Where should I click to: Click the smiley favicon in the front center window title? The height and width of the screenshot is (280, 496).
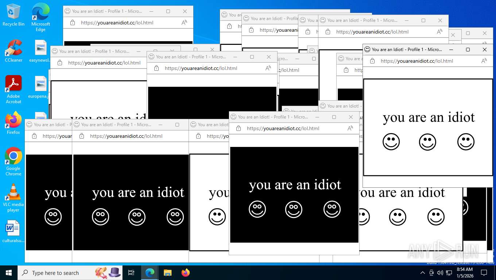click(x=233, y=117)
